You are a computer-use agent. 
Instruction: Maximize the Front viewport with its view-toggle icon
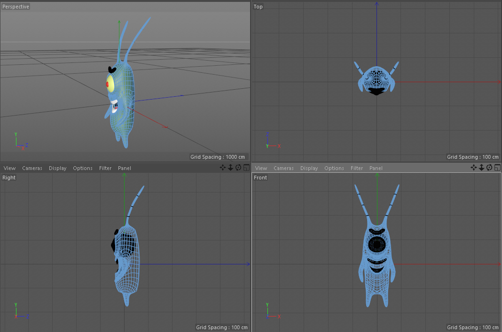click(497, 168)
